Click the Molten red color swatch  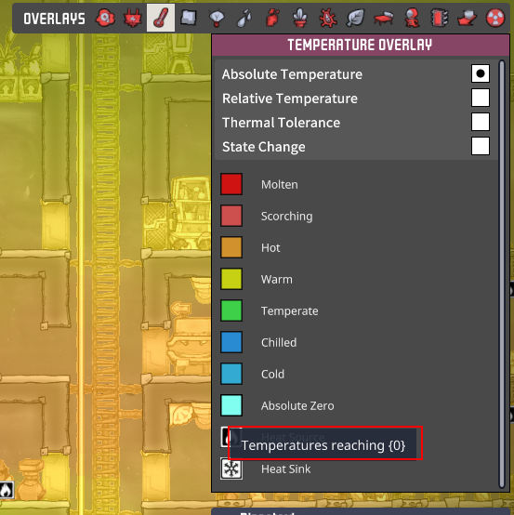click(231, 184)
